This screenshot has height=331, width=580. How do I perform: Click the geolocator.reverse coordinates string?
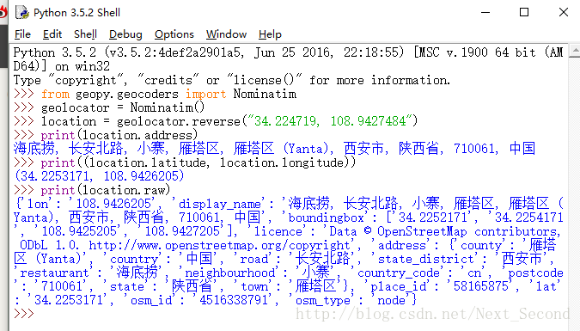tap(330, 121)
